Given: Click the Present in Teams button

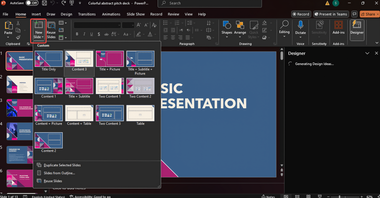Looking at the screenshot, I should pyautogui.click(x=331, y=14).
